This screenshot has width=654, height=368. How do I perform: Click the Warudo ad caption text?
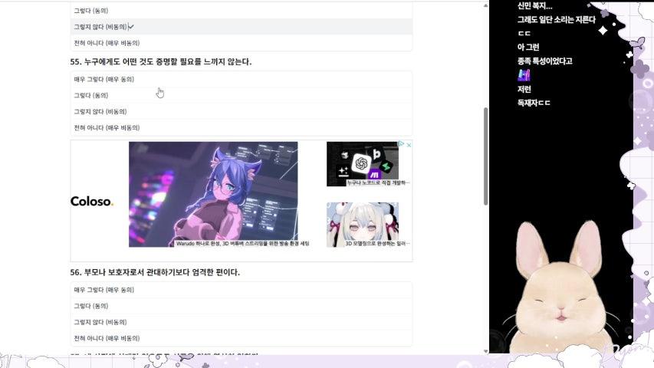[x=242, y=243]
